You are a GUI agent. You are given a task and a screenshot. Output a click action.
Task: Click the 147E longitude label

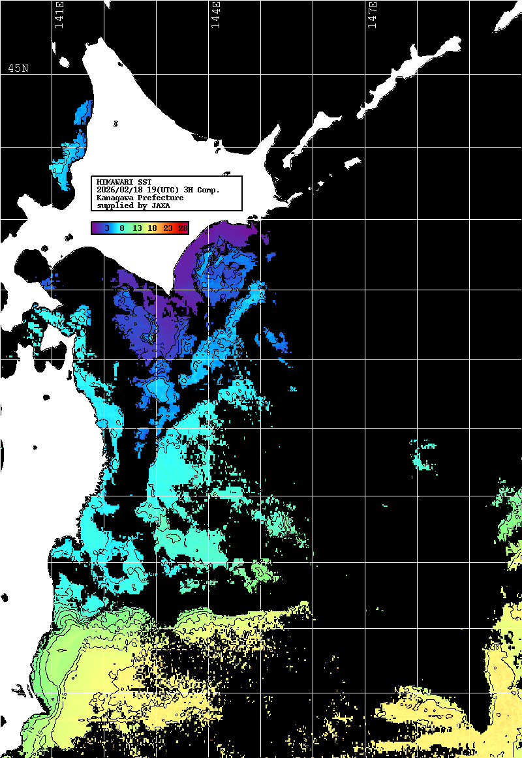coord(372,16)
